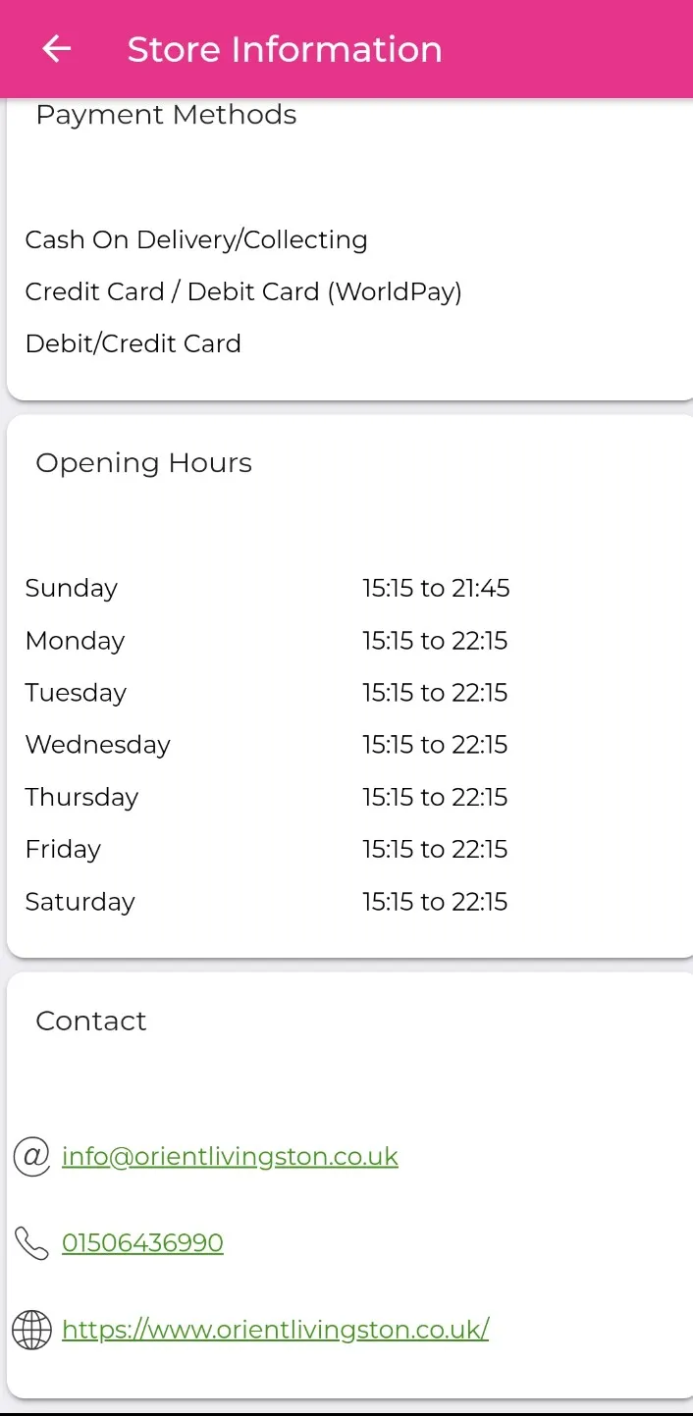
Task: Tap the Sunday time 15:15 to 21:45
Action: click(x=436, y=588)
